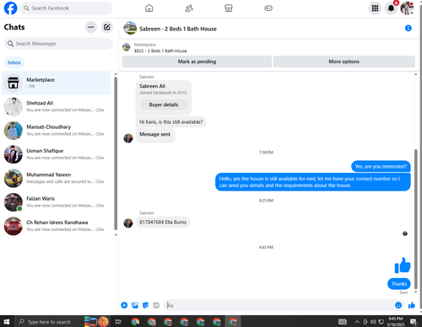Open conversation information icon
The width and height of the screenshot is (422, 327).
[x=408, y=28]
